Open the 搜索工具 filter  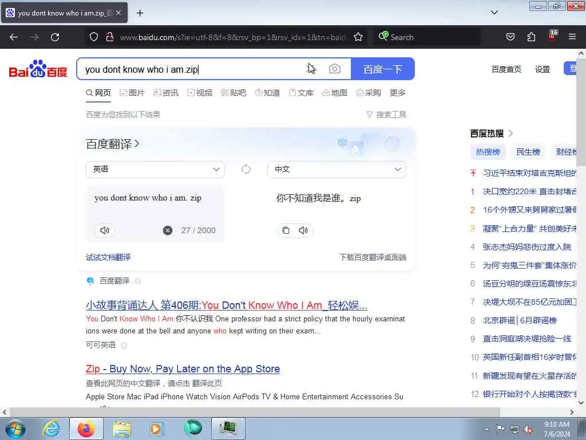click(x=387, y=115)
